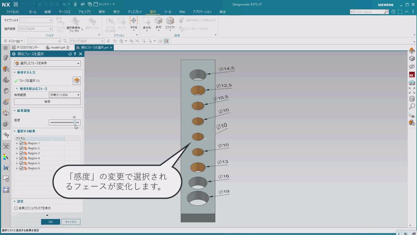This screenshot has width=417, height=235.
Task: Click the 検索 button
Action: tap(48, 101)
